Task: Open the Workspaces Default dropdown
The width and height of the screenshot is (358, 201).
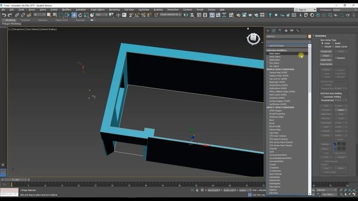Action: pos(343,10)
